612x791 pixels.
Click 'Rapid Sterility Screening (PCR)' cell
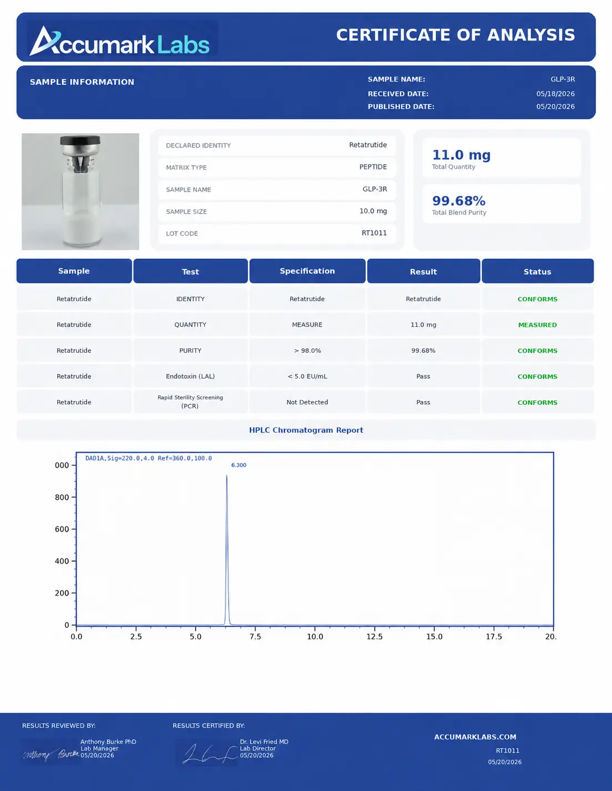coord(190,402)
